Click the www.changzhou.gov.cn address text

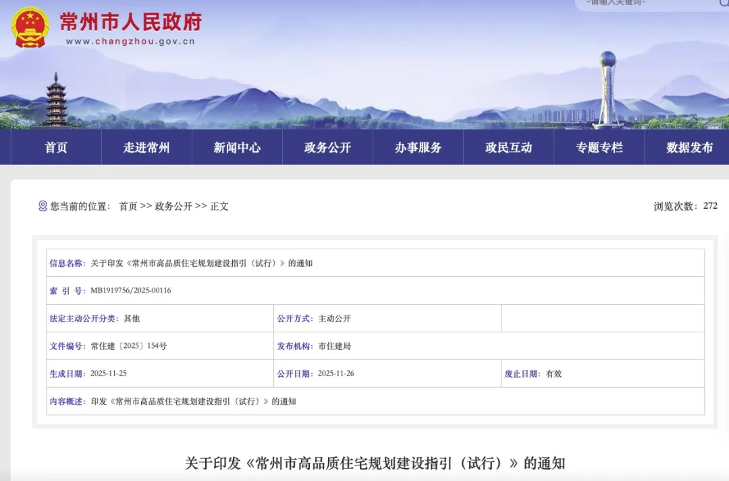pos(130,41)
